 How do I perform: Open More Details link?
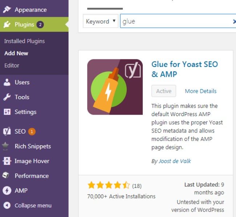(201, 91)
